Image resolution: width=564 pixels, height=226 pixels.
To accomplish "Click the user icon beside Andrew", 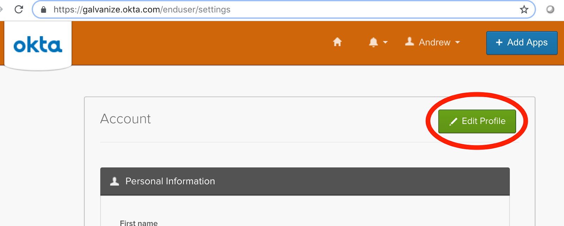I will [x=409, y=42].
